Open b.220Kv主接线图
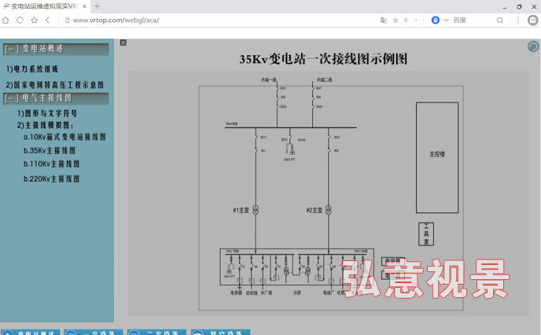This screenshot has height=335, width=541. coord(51,179)
